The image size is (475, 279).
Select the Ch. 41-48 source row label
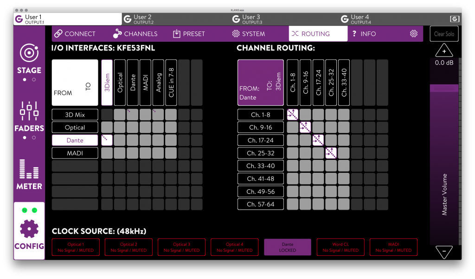pyautogui.click(x=261, y=179)
